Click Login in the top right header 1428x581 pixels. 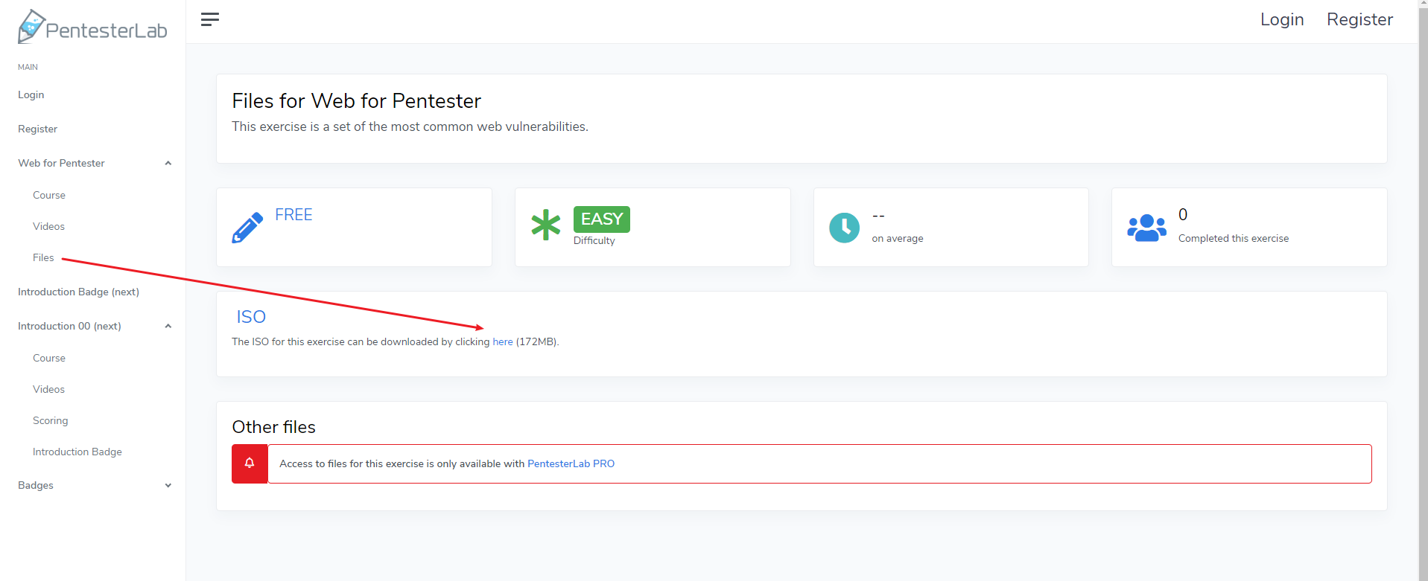(x=1282, y=19)
